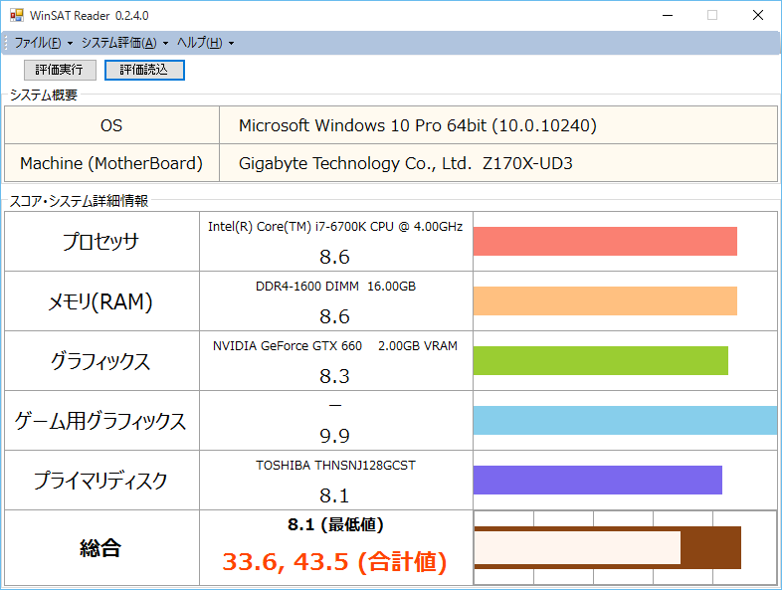Open the ヘルプ(H) menu

tap(200, 43)
